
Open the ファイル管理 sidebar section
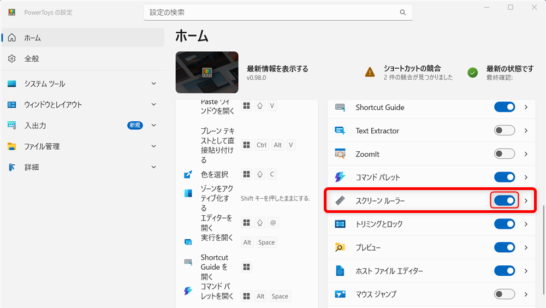pyautogui.click(x=83, y=146)
